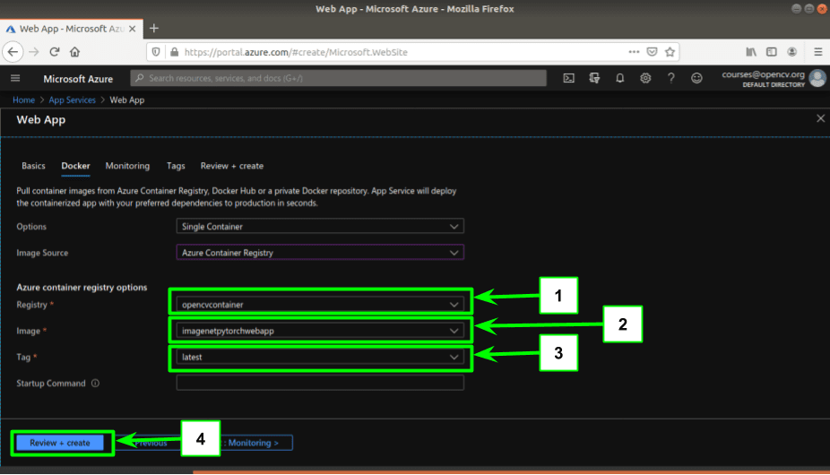This screenshot has width=830, height=475.
Task: Open the Registry opencvcontainer dropdown
Action: (x=320, y=305)
